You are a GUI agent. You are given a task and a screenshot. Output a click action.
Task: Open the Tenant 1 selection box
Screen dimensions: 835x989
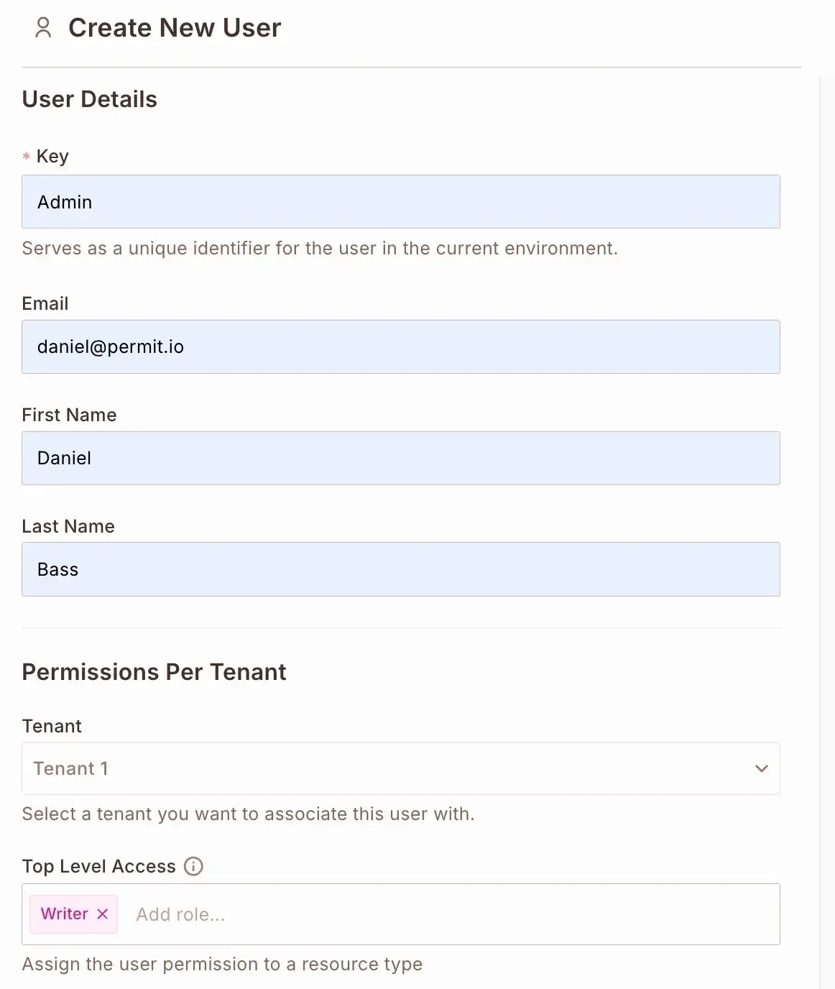coord(388,768)
